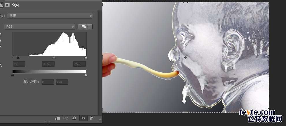Click the output levels field showing 254
The image size is (286, 126).
(x=62, y=82)
